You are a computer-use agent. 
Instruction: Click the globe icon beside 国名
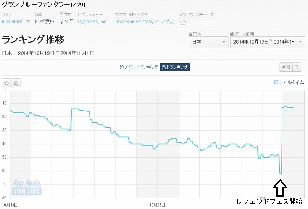tap(190, 34)
